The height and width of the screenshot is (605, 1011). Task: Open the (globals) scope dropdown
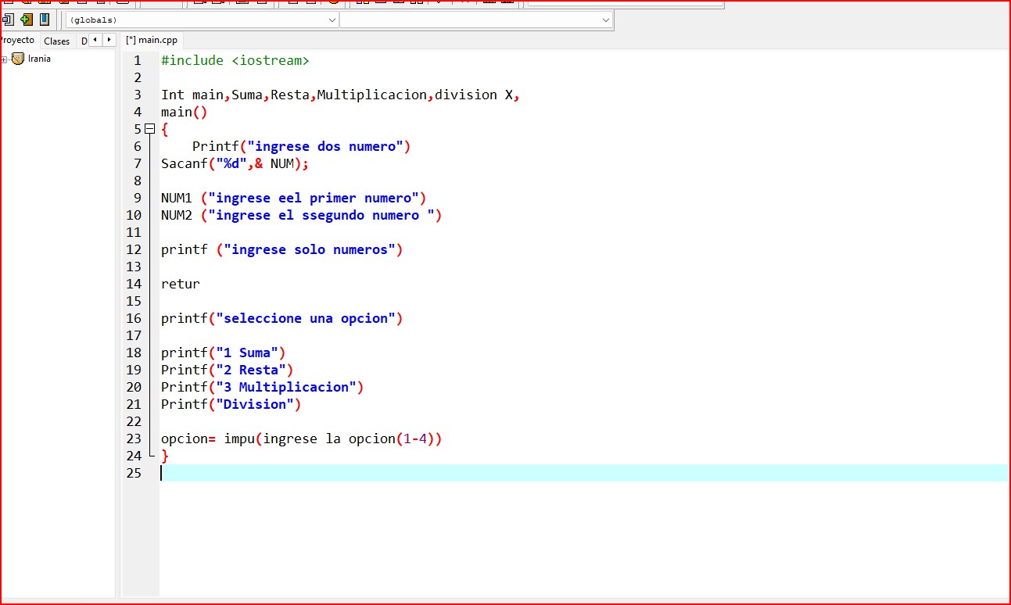click(x=202, y=20)
